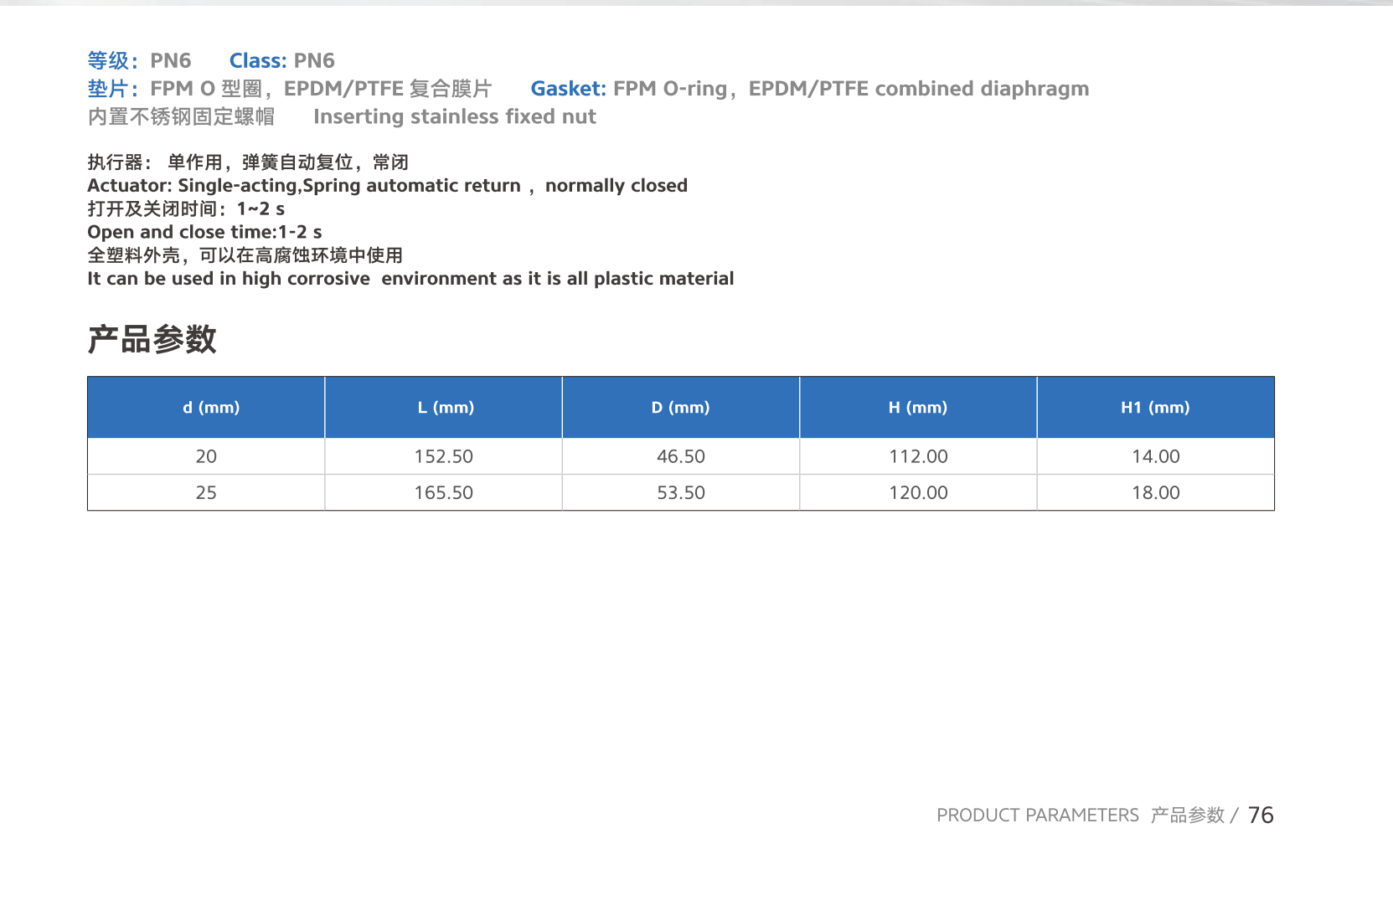Click 'It can be used in high corrosive' line
This screenshot has width=1393, height=921.
click(x=410, y=279)
